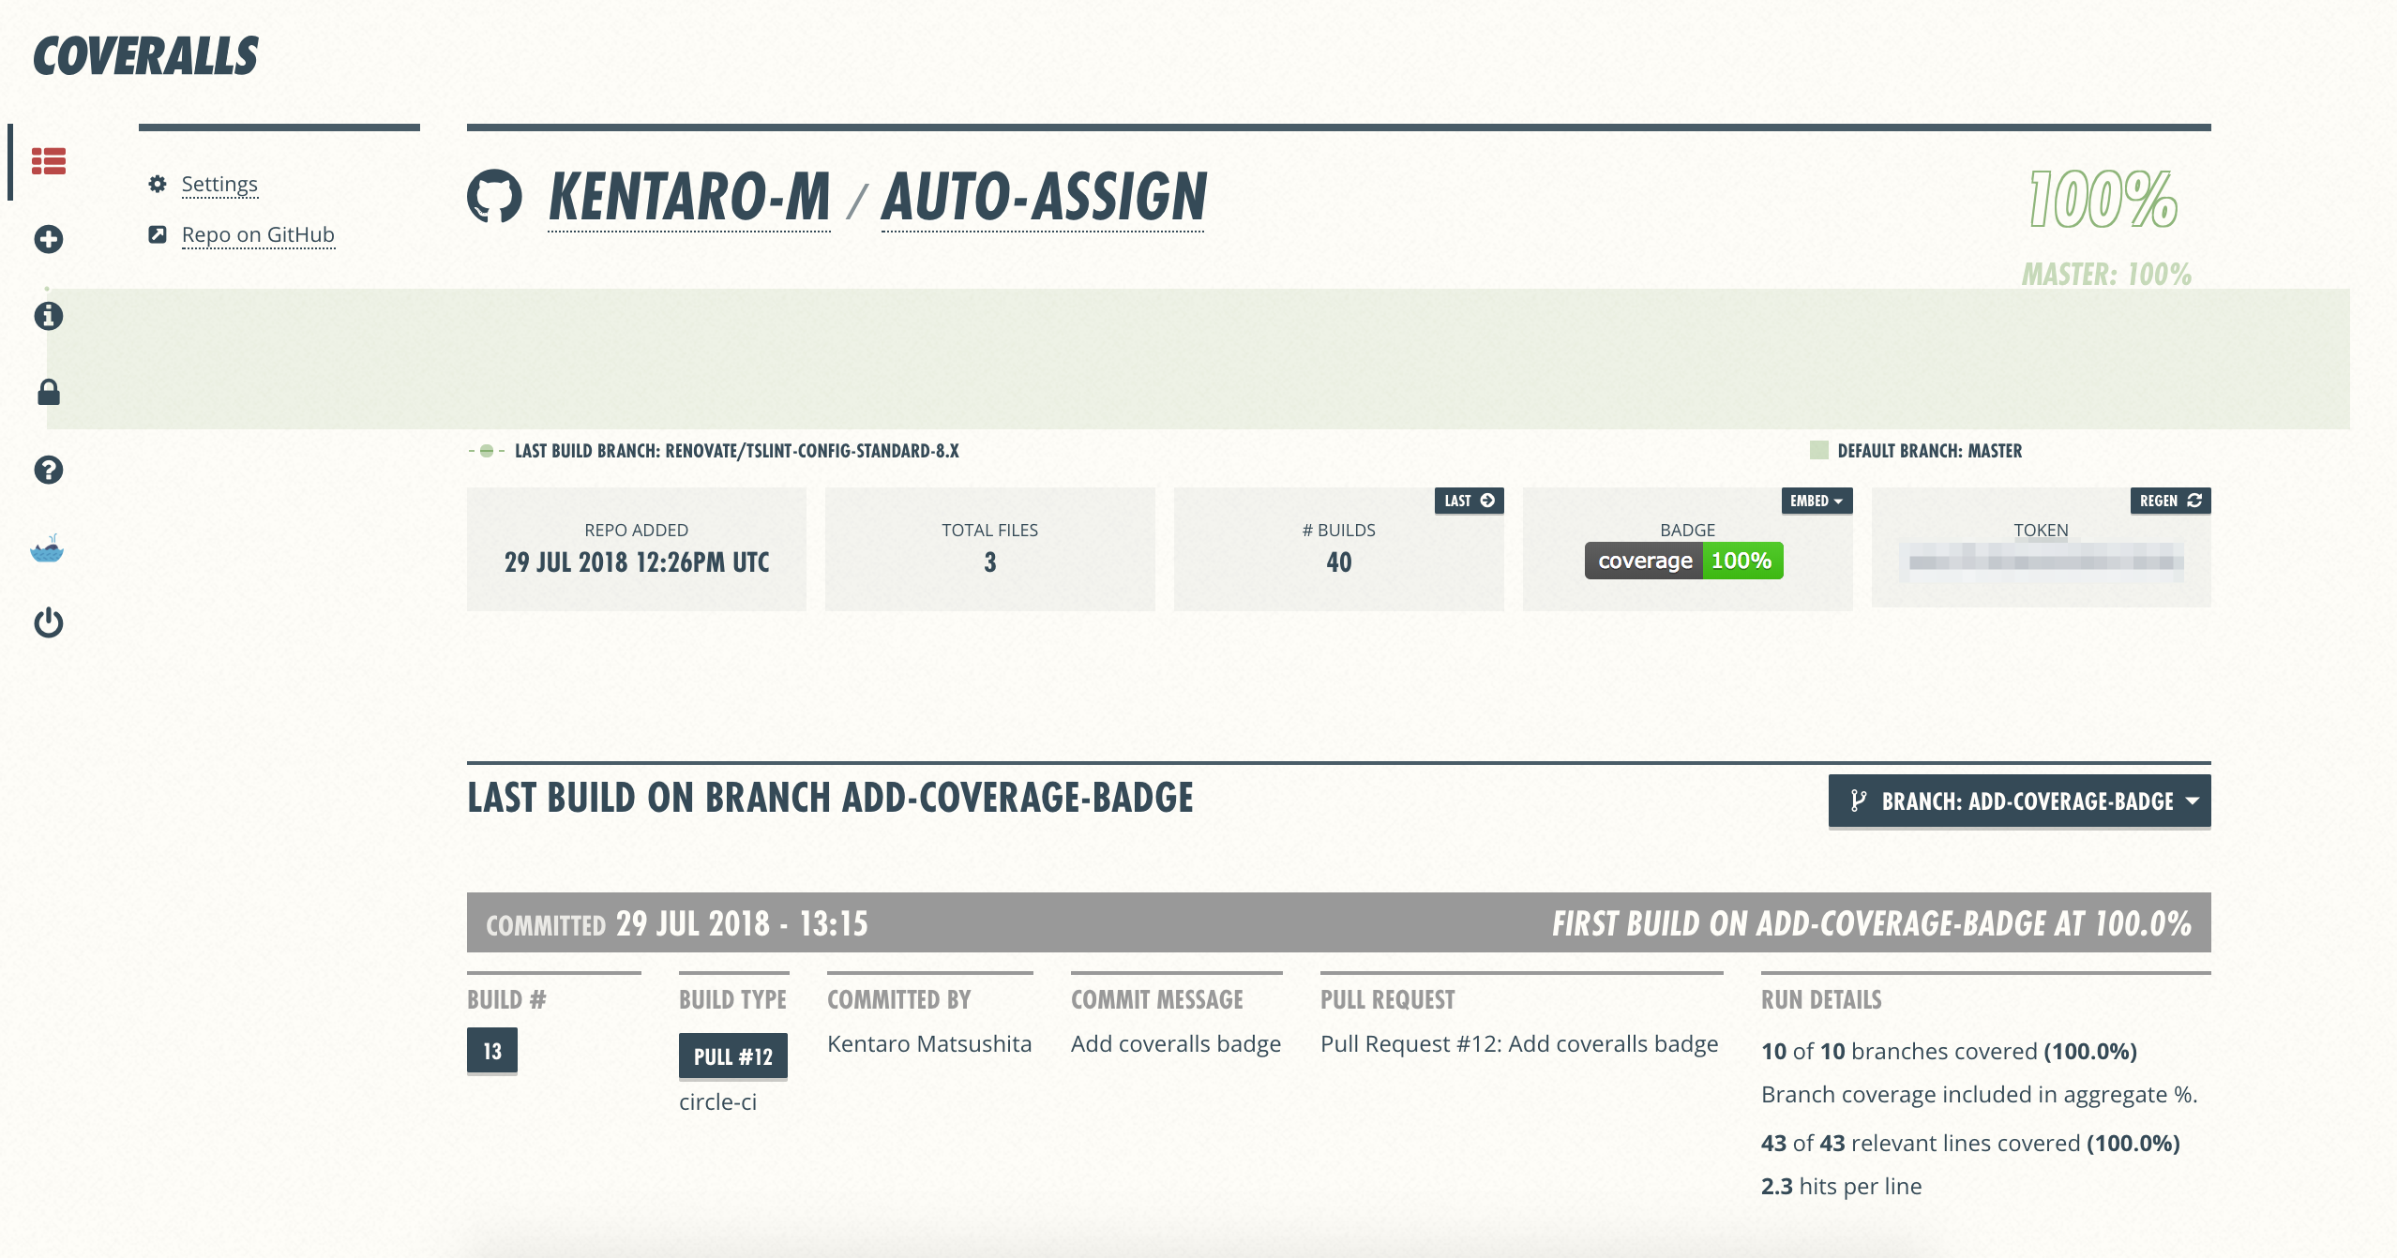Image resolution: width=2397 pixels, height=1258 pixels.
Task: Click committer name Kentaro Matsushita
Action: point(929,1043)
